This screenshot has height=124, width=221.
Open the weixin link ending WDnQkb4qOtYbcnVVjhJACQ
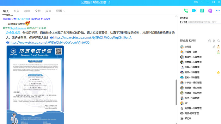pos(49,42)
